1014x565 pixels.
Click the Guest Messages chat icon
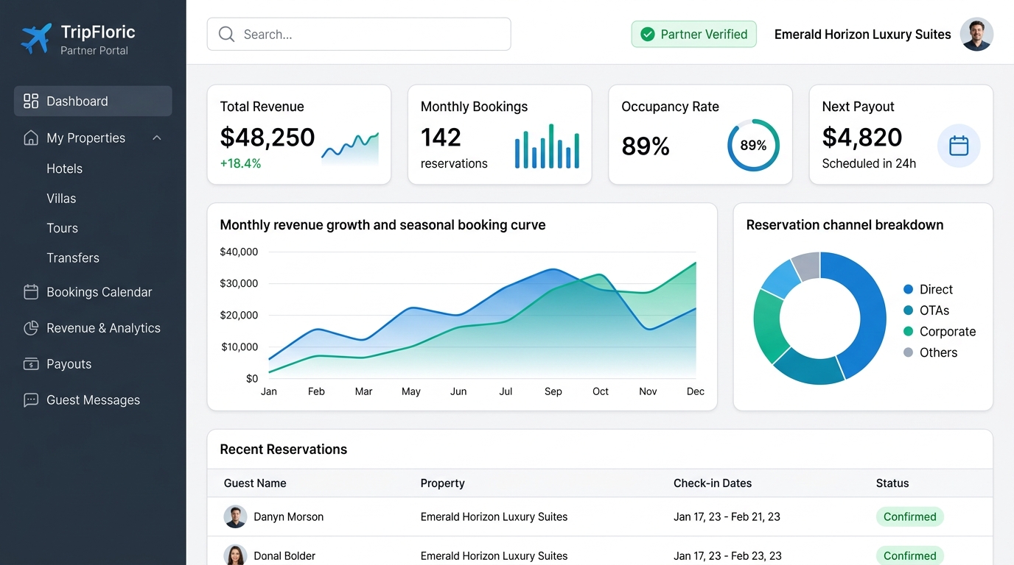[x=31, y=400]
